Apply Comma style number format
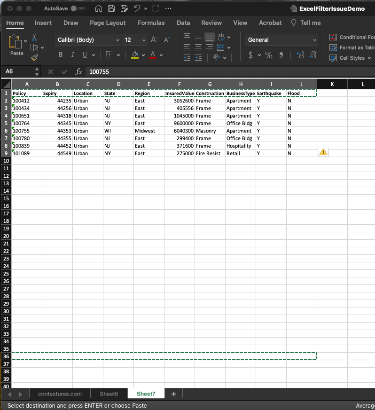 (281, 55)
